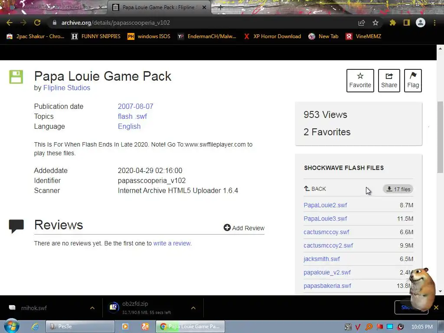Click the Share button
The width and height of the screenshot is (444, 333).
pos(389,80)
